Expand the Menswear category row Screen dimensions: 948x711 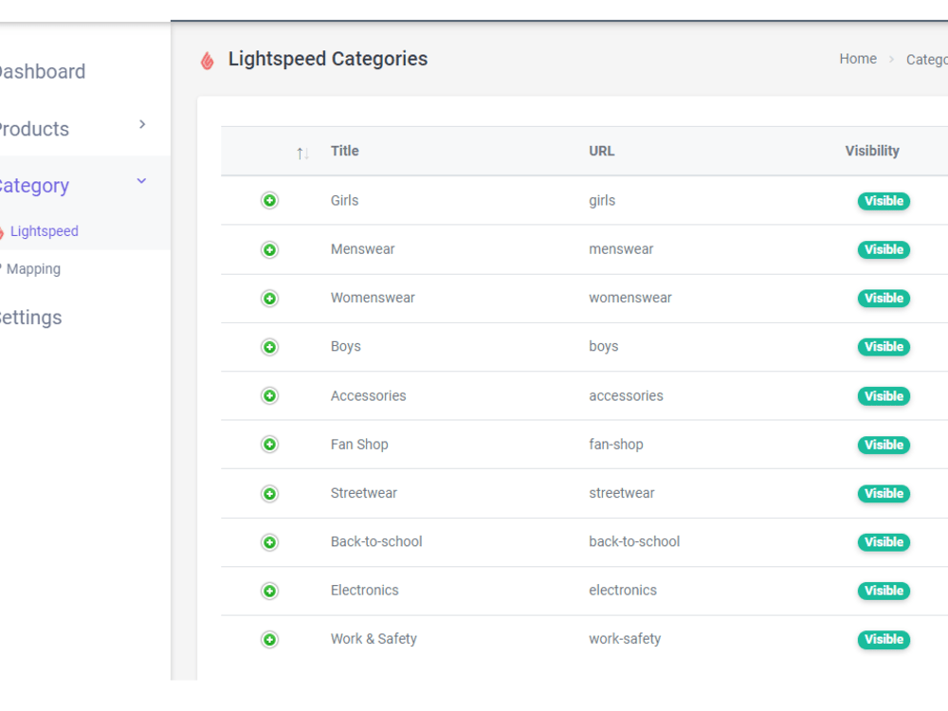click(269, 249)
